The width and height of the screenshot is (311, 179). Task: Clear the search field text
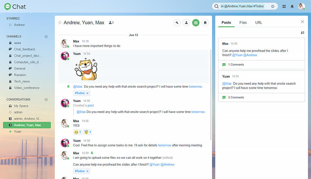point(273,6)
